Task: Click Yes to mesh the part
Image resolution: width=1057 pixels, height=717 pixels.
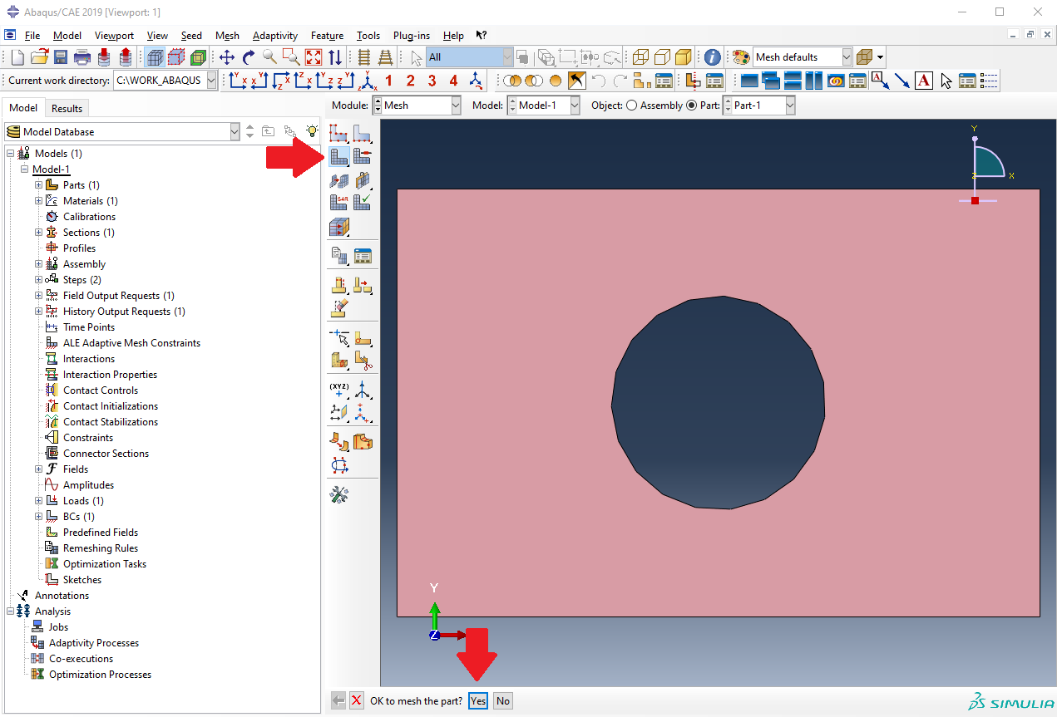Action: [x=478, y=700]
